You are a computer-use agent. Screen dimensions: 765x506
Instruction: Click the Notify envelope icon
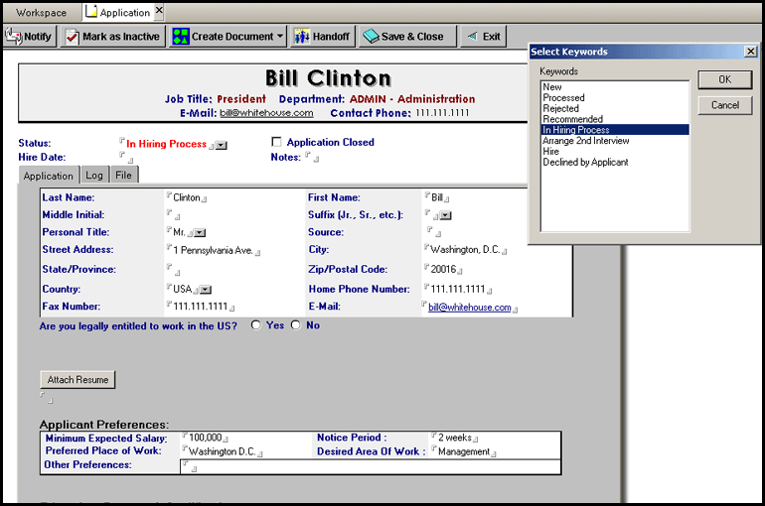tap(13, 37)
